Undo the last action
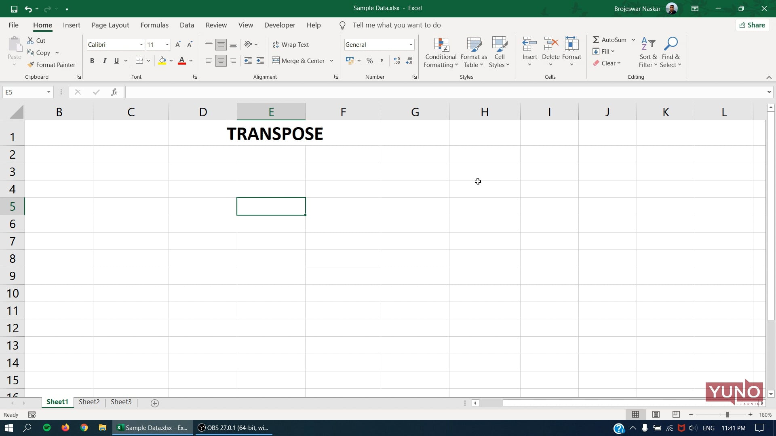 tap(28, 9)
